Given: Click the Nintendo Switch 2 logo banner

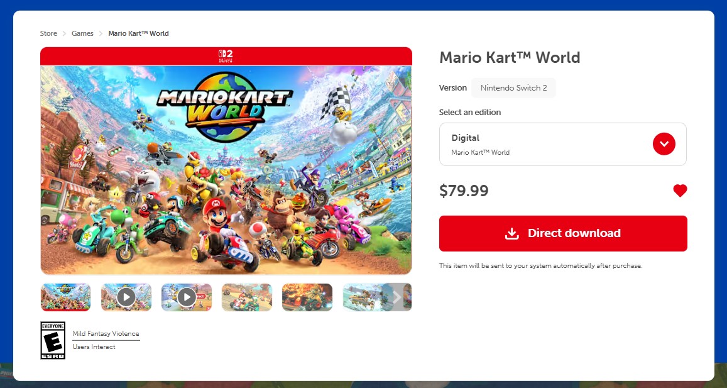Looking at the screenshot, I should (x=226, y=56).
